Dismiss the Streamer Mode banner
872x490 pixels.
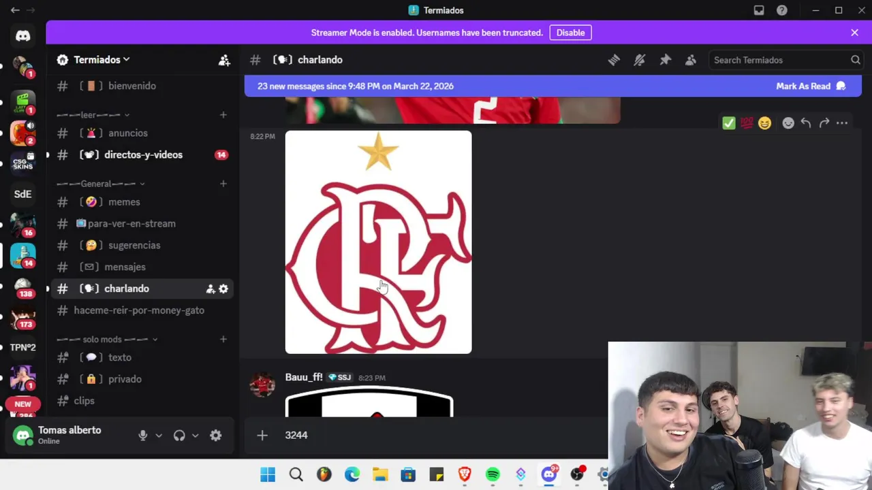pos(854,33)
